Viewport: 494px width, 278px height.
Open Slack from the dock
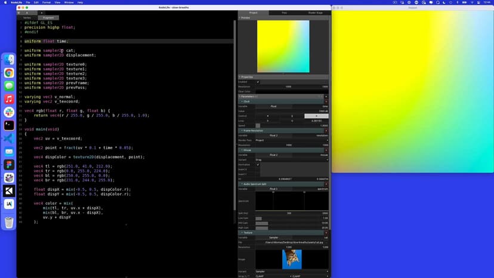pos(9,112)
